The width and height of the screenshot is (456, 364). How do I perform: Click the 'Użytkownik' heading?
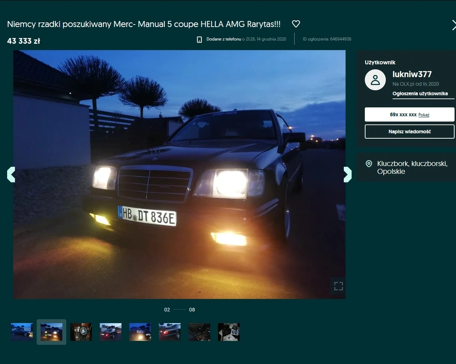click(380, 62)
